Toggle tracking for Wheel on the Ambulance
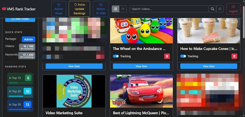 coord(116,56)
